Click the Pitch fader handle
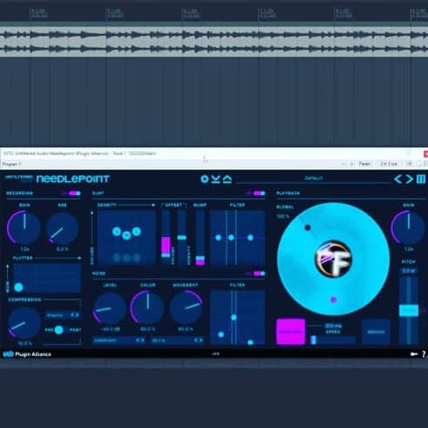The image size is (428, 428). tap(409, 310)
